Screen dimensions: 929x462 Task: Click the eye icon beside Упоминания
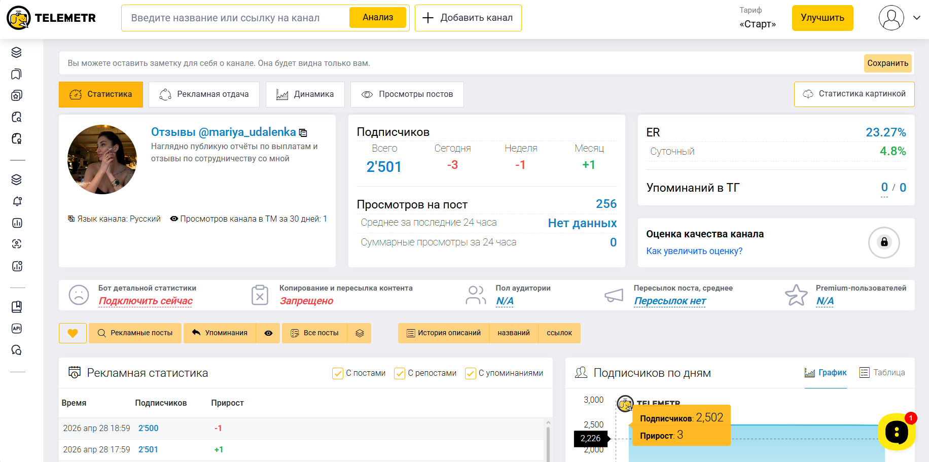(268, 333)
